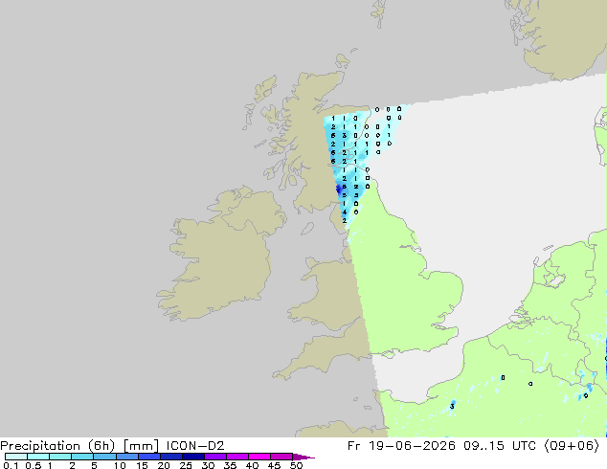Click the 20–25 mm legend color swatch

(x=171, y=457)
